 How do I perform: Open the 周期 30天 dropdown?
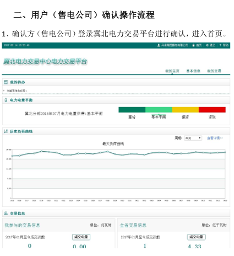193,138
